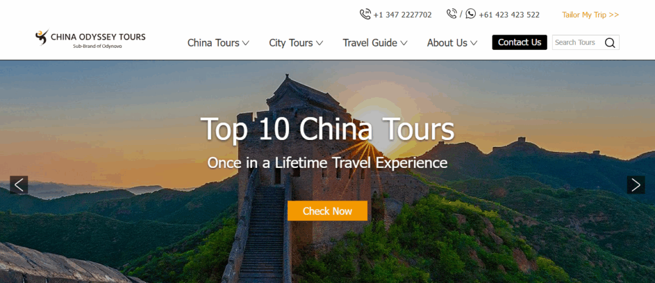Open the Travel Guide menu item
Viewport: 655px width, 283px height.
(370, 43)
